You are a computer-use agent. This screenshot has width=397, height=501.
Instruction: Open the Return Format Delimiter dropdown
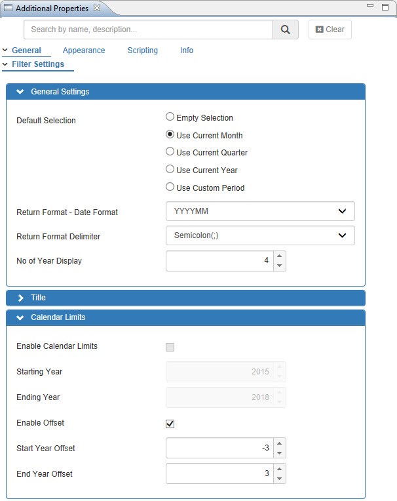click(x=260, y=235)
